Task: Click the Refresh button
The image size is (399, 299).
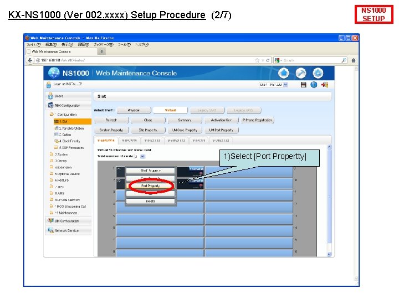Action: [111, 120]
